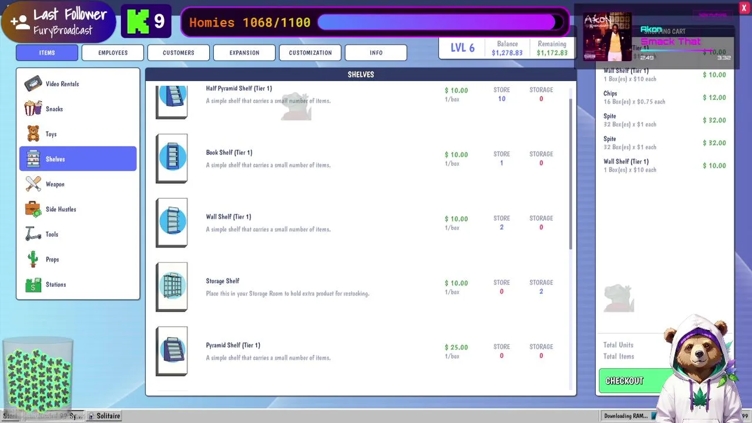This screenshot has height=423, width=752.
Task: Switch to the EMPLOYEES tab
Action: [113, 53]
